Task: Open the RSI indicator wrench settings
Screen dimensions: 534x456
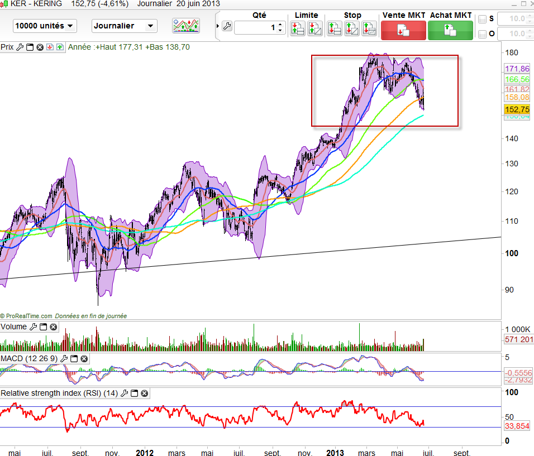Action: (124, 393)
